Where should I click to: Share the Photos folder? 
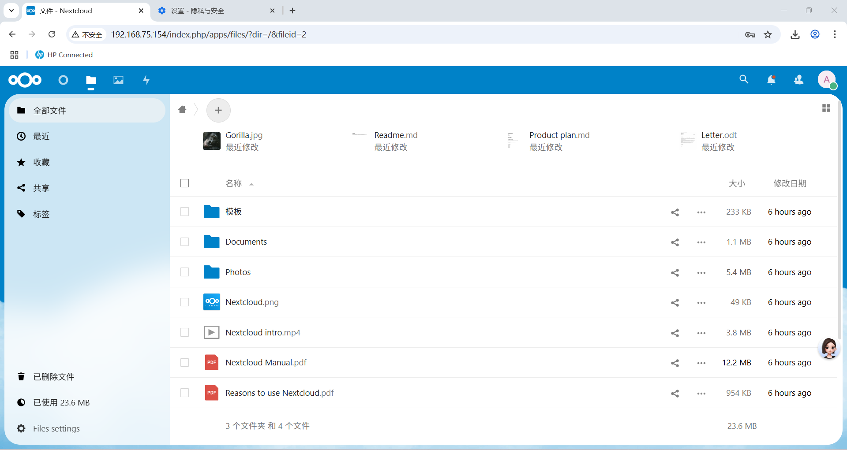675,272
